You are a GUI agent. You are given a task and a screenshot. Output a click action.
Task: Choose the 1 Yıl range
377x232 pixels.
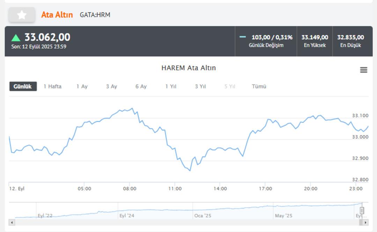click(171, 86)
